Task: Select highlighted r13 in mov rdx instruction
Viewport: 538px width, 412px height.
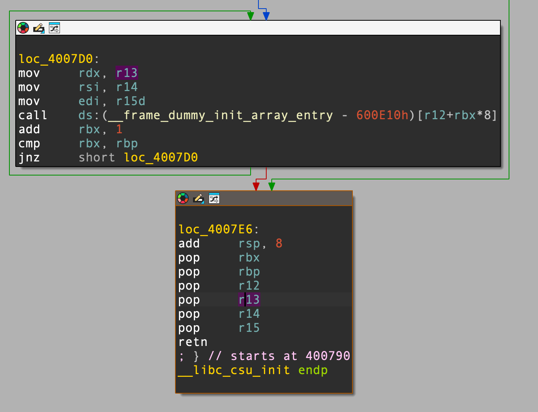Action: pyautogui.click(x=127, y=73)
